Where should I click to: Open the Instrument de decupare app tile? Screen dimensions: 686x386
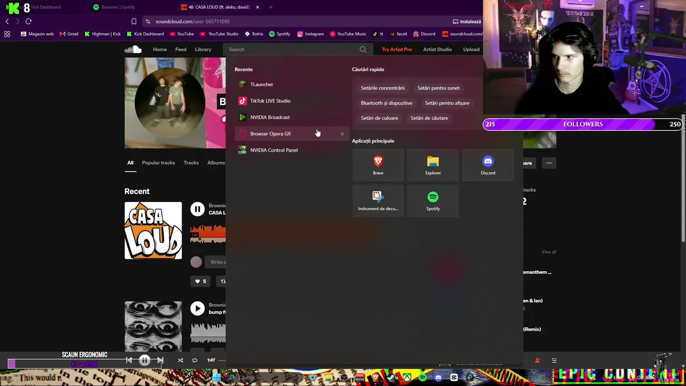(x=378, y=201)
